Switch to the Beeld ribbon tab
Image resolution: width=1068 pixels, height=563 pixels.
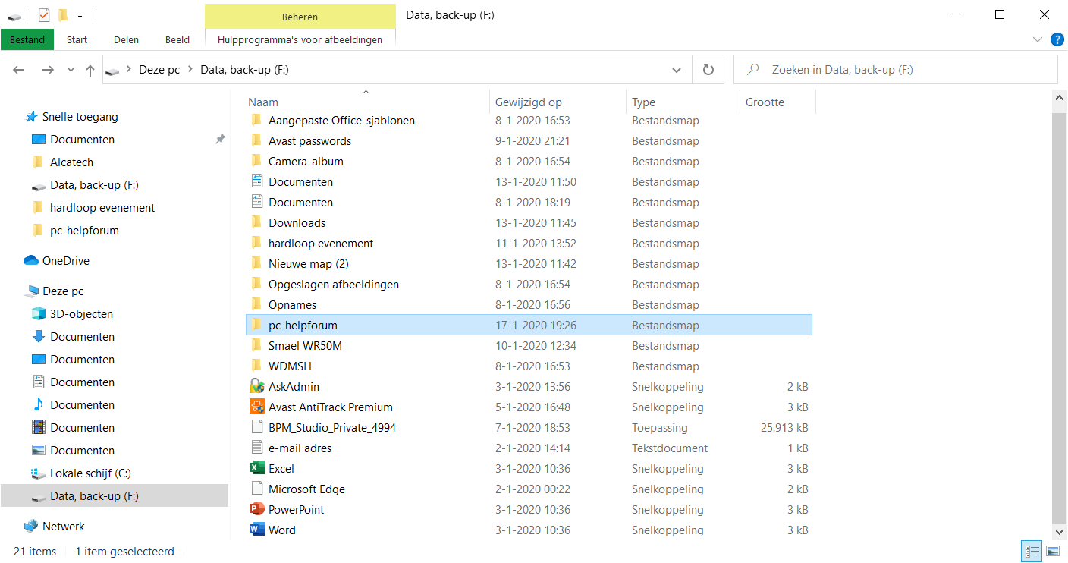[177, 39]
